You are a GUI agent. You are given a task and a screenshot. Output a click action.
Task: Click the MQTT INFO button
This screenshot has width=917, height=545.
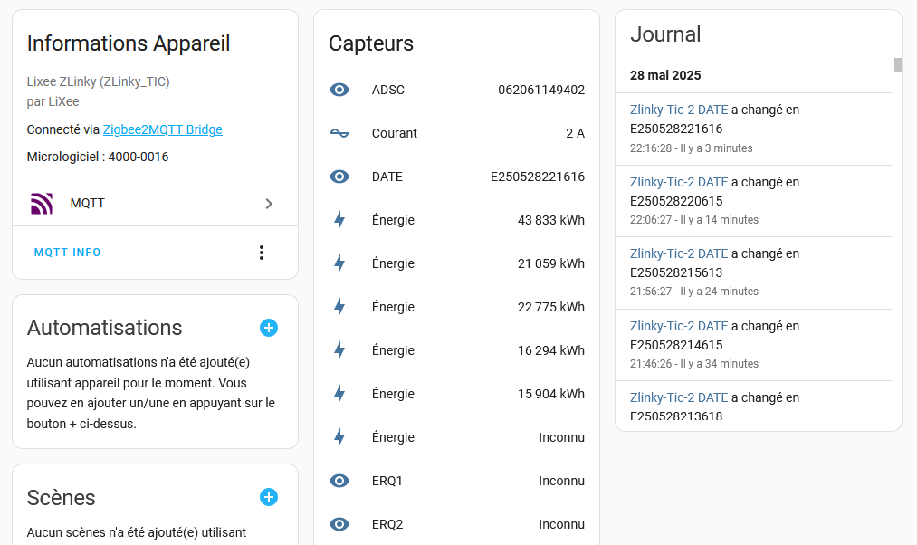click(x=67, y=253)
